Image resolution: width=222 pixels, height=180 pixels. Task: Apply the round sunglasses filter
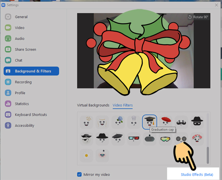[181, 138]
